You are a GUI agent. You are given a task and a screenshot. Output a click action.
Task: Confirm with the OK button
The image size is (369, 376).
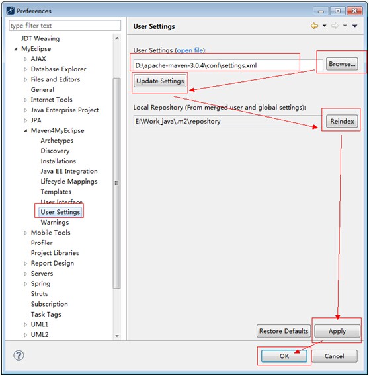click(x=284, y=356)
